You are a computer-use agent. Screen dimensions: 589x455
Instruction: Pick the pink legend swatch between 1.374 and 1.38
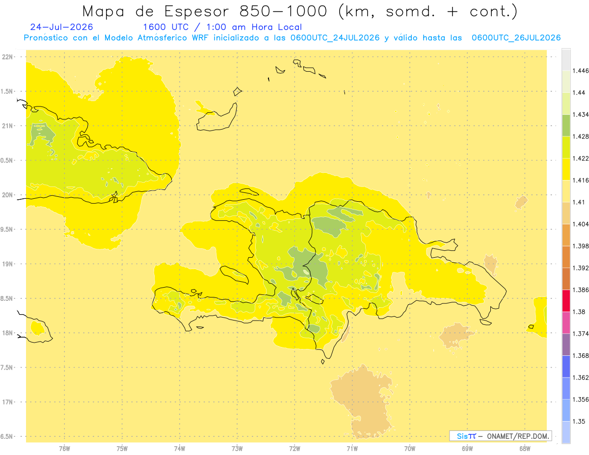point(566,322)
